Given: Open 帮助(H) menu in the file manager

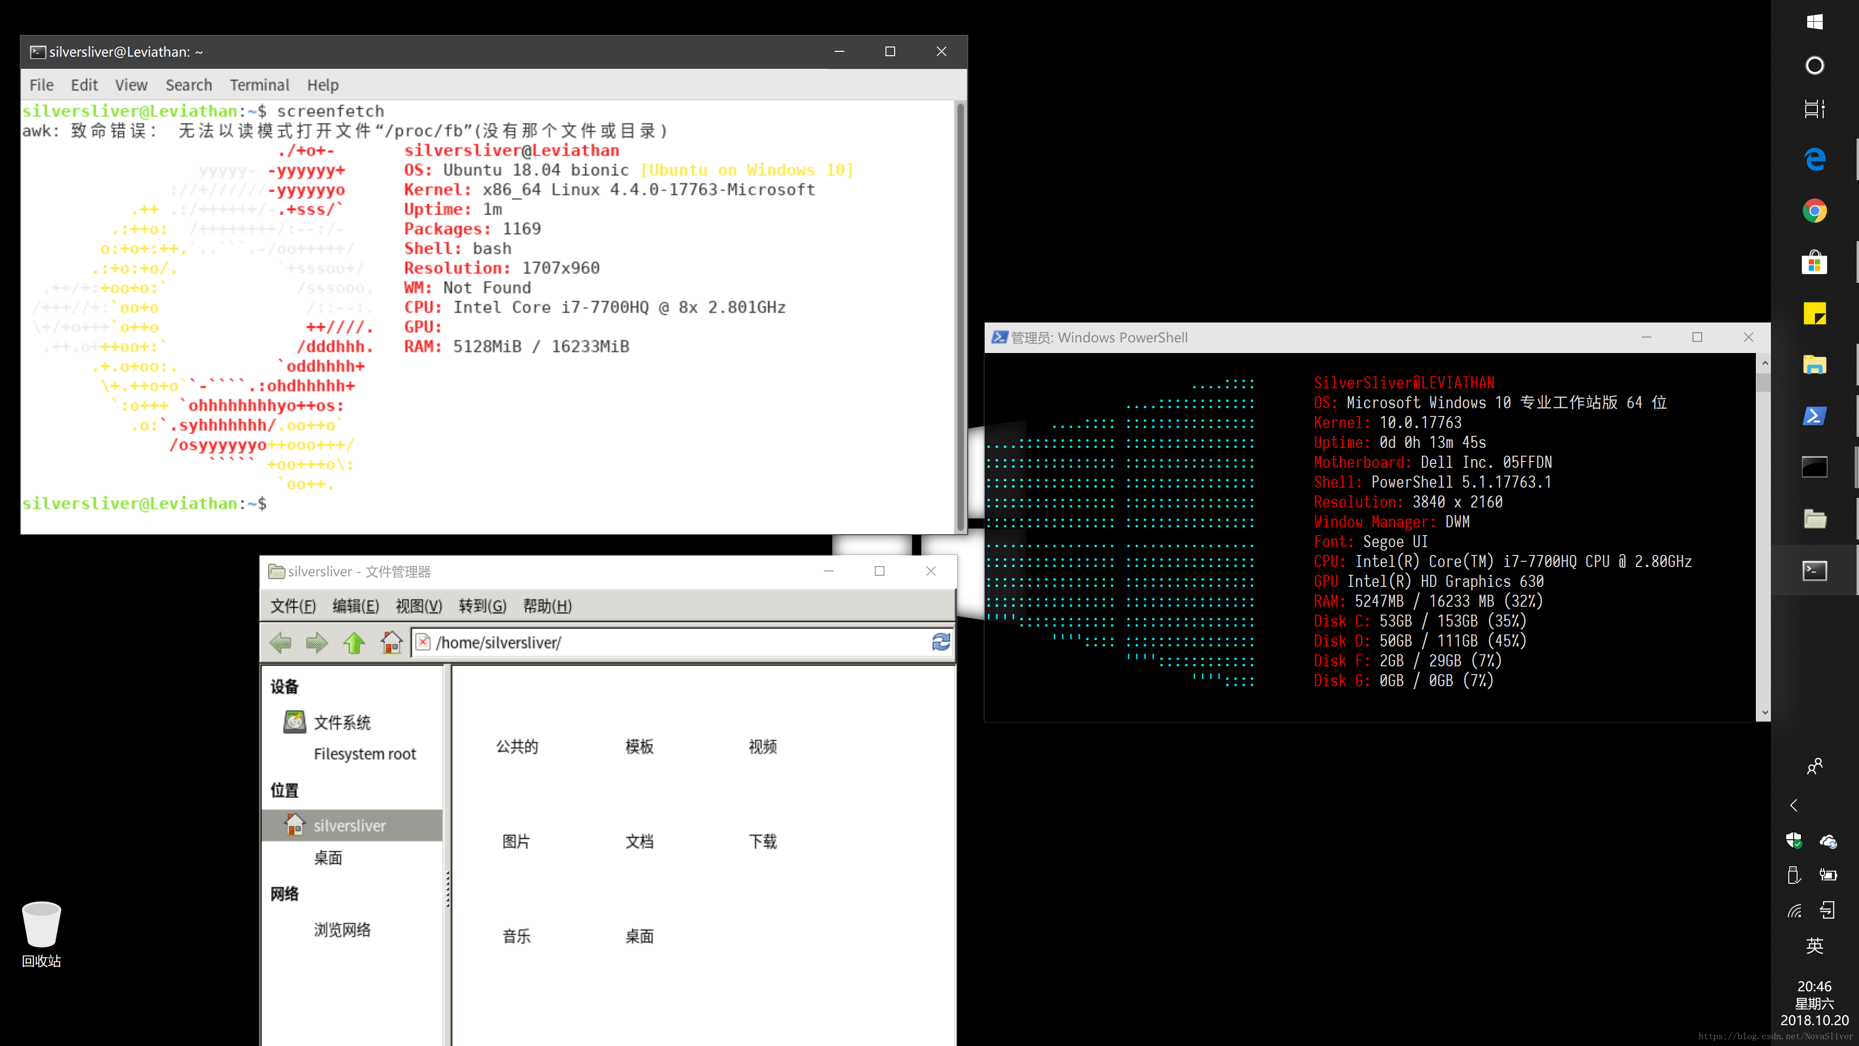Looking at the screenshot, I should point(547,606).
